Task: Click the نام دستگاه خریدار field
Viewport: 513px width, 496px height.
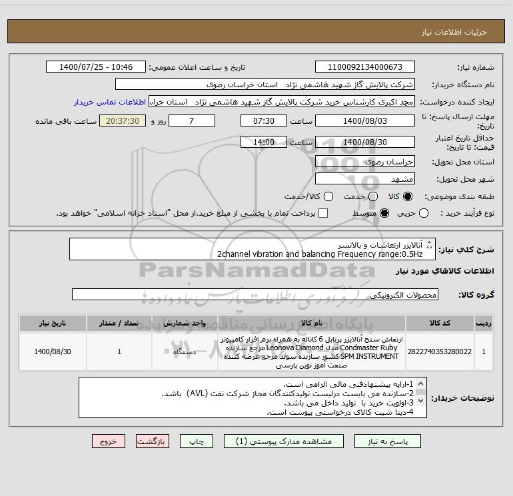Action: (265, 84)
